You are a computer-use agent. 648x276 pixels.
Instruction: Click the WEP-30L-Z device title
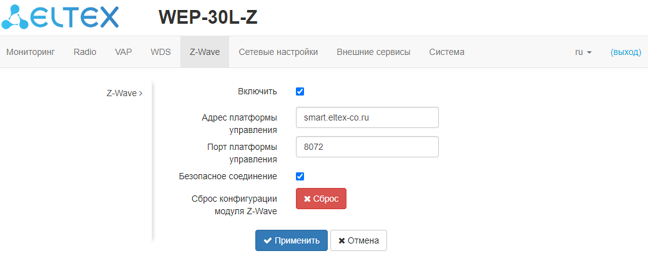coord(208,18)
